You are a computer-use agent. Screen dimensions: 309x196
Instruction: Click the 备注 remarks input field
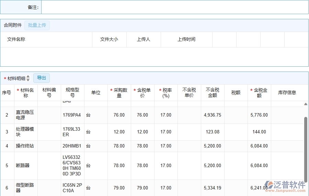[174, 7]
